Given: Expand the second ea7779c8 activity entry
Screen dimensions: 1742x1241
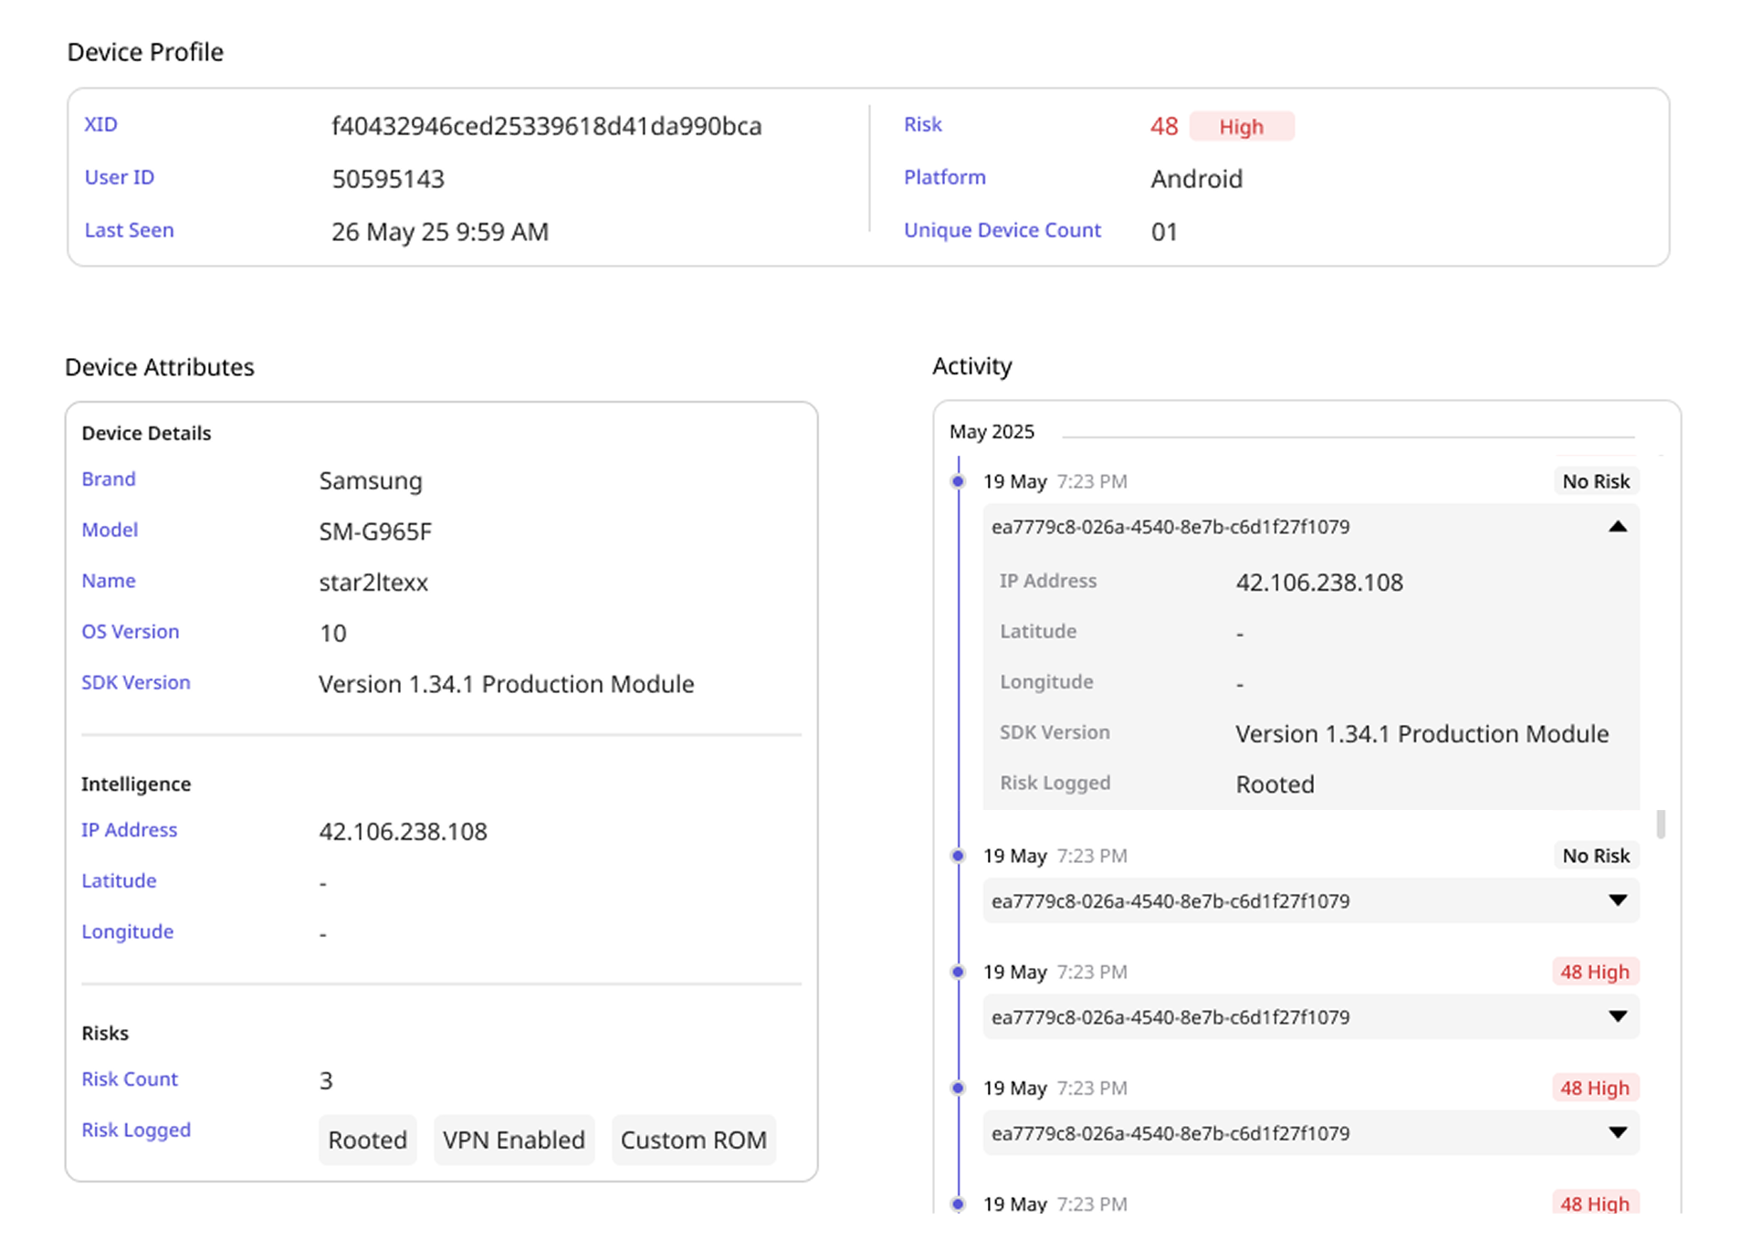Looking at the screenshot, I should pos(1618,901).
